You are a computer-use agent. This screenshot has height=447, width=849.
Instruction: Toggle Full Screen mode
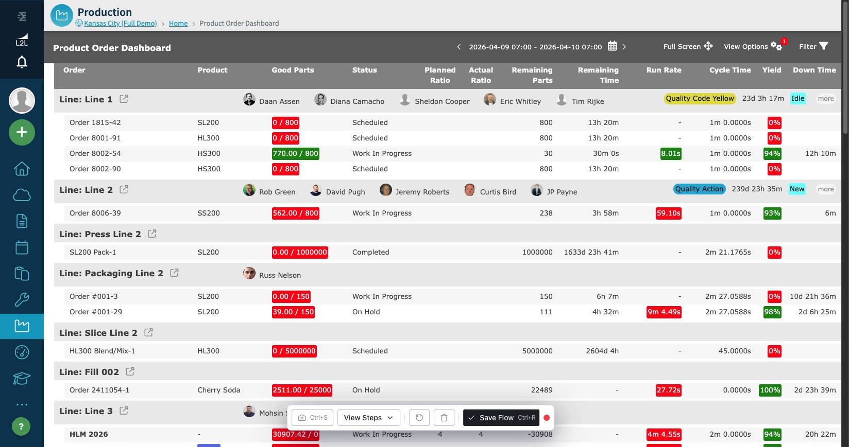(688, 46)
